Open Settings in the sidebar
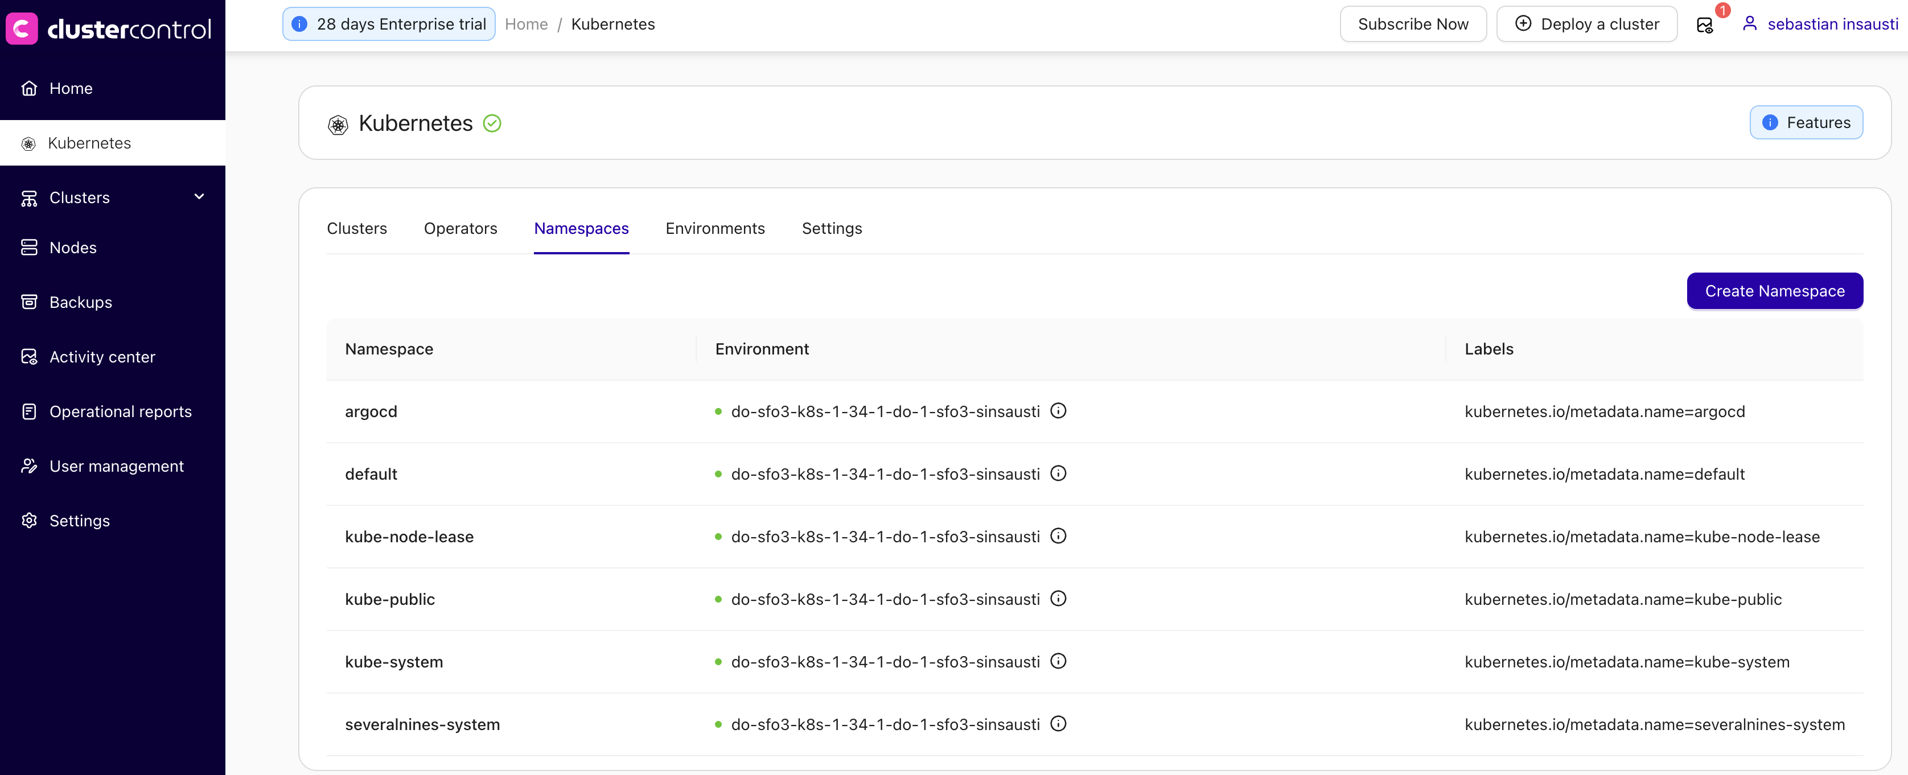The height and width of the screenshot is (775, 1908). tap(113, 521)
